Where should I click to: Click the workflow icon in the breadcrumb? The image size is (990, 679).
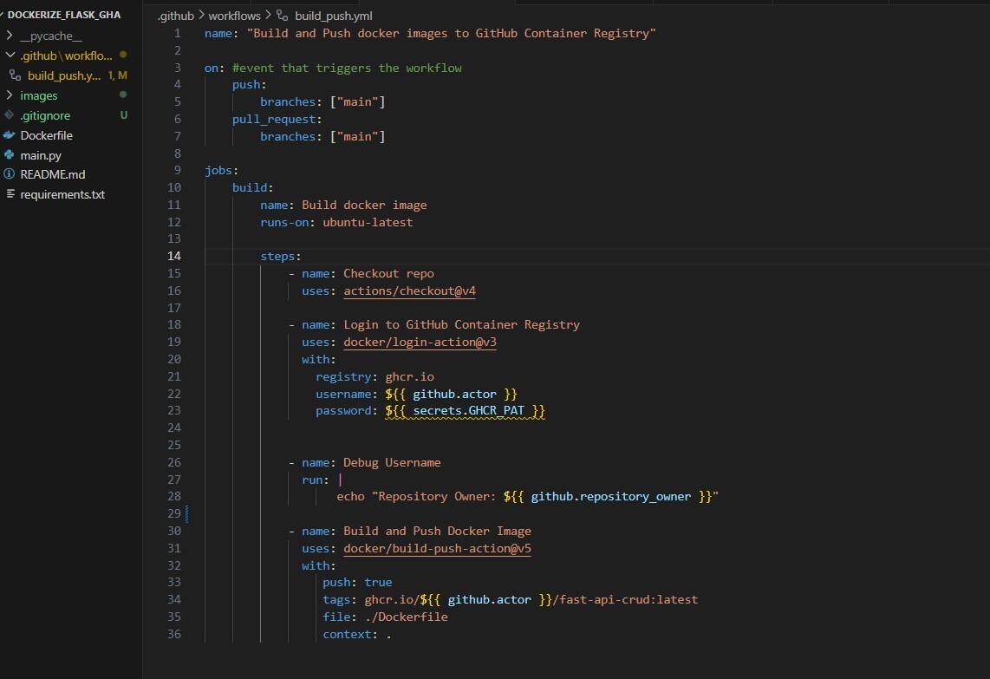click(x=283, y=15)
